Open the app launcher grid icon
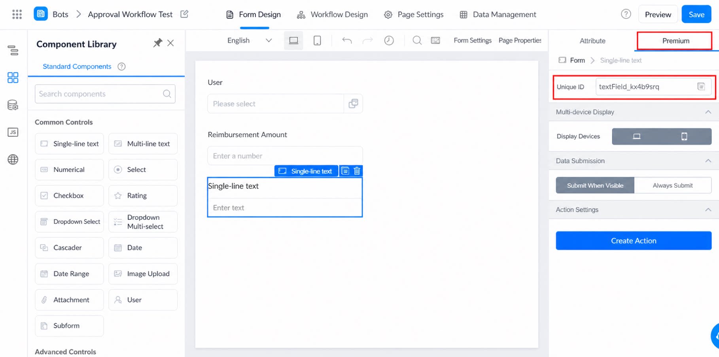The width and height of the screenshot is (719, 357). coord(17,14)
